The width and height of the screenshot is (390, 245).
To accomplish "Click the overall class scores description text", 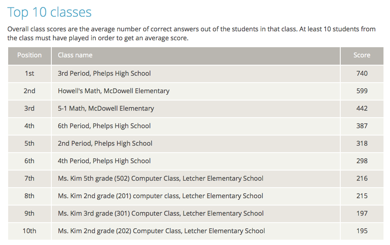I will pos(192,33).
